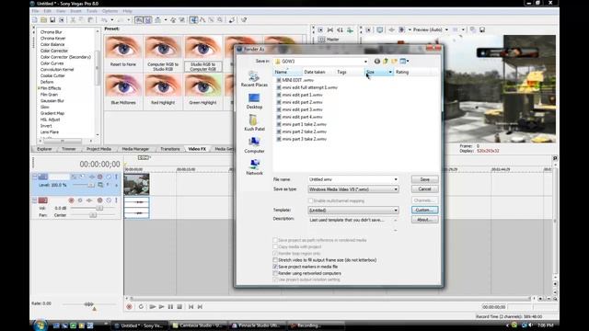The height and width of the screenshot is (331, 589).
Task: Click the Custom... button
Action: 424,210
